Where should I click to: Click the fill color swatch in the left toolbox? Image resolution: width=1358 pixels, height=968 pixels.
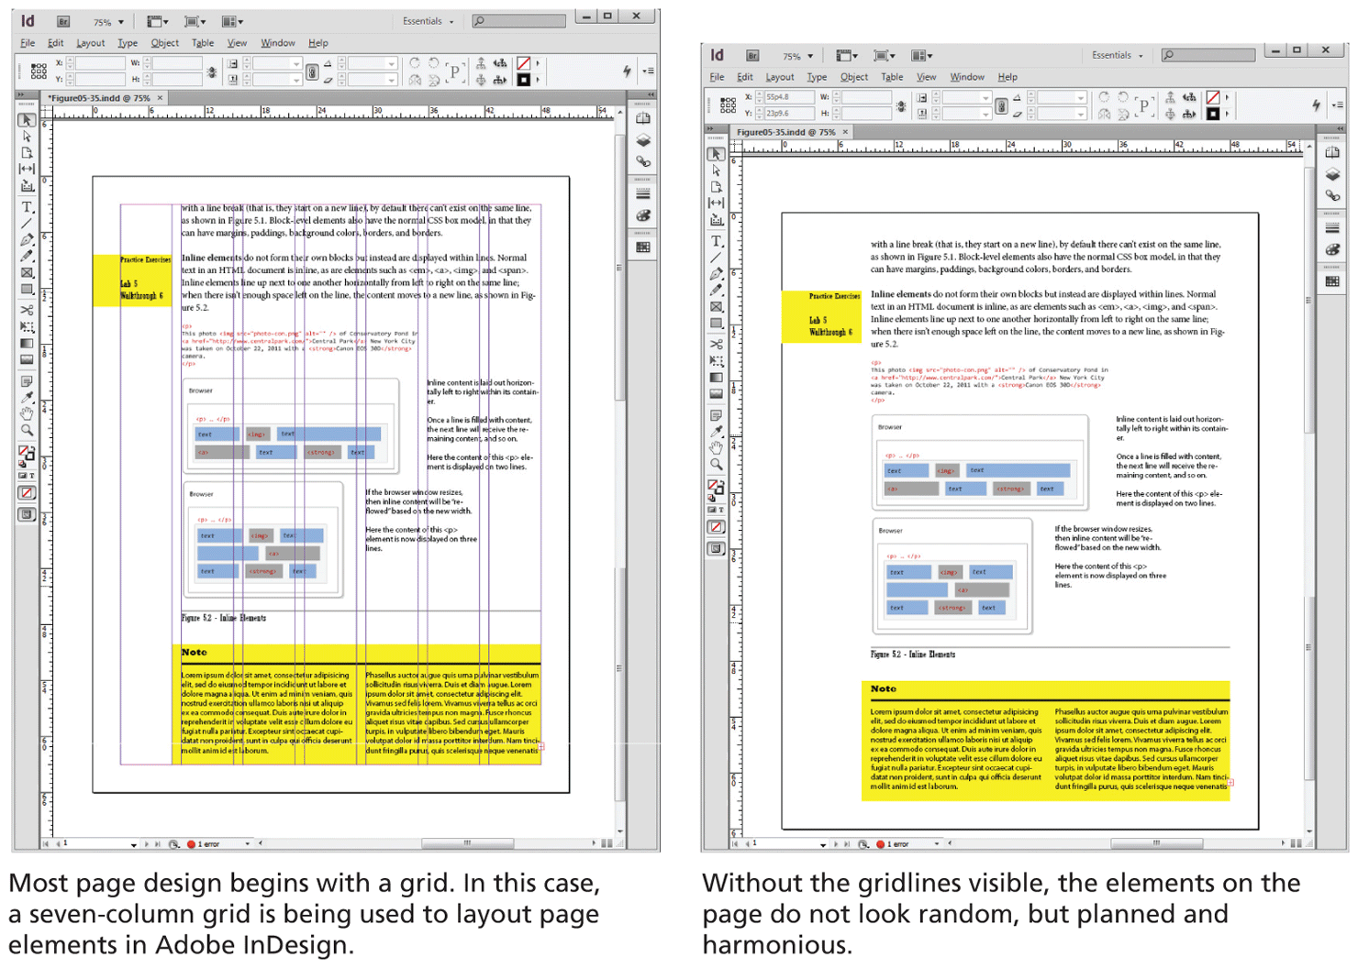(25, 451)
